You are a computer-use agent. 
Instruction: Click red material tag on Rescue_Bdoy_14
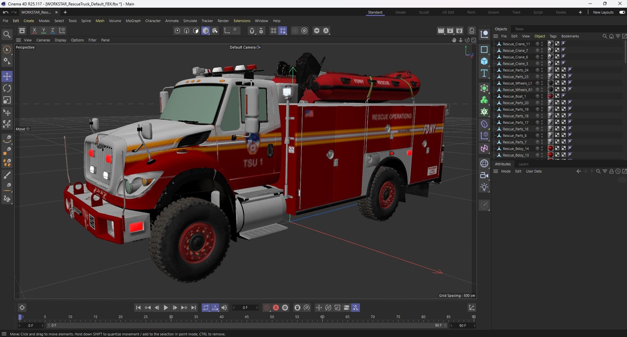pos(551,148)
